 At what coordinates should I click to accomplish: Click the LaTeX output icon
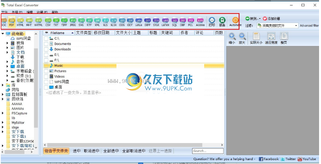coord(165,22)
